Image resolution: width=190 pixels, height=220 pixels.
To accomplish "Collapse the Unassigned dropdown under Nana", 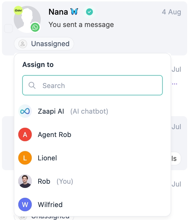I will [x=44, y=44].
